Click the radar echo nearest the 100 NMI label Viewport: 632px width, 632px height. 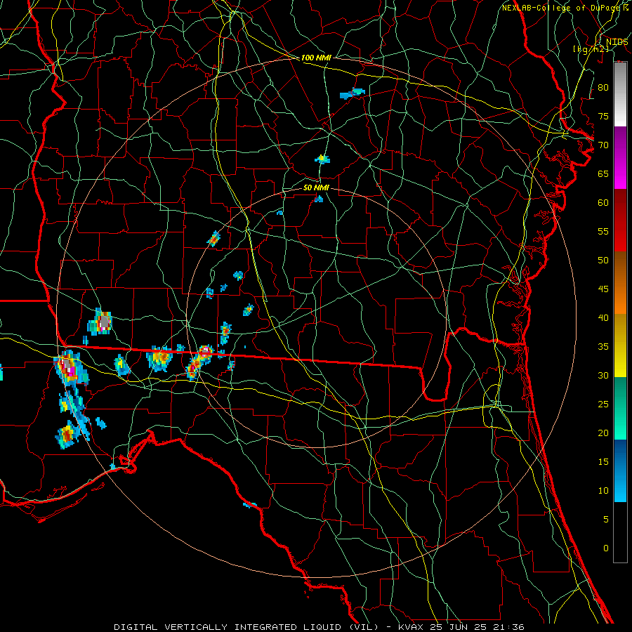click(x=353, y=93)
